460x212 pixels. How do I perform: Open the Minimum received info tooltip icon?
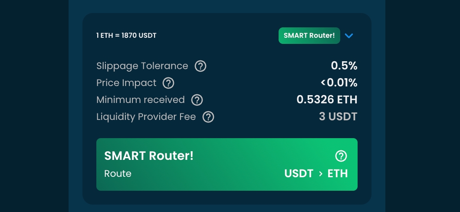click(x=197, y=100)
